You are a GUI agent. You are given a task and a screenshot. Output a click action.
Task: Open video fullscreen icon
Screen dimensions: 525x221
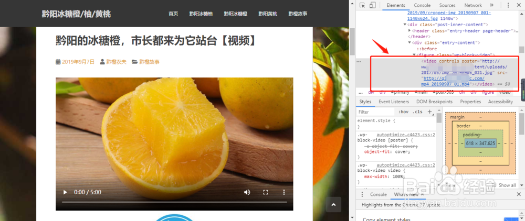[266, 192]
